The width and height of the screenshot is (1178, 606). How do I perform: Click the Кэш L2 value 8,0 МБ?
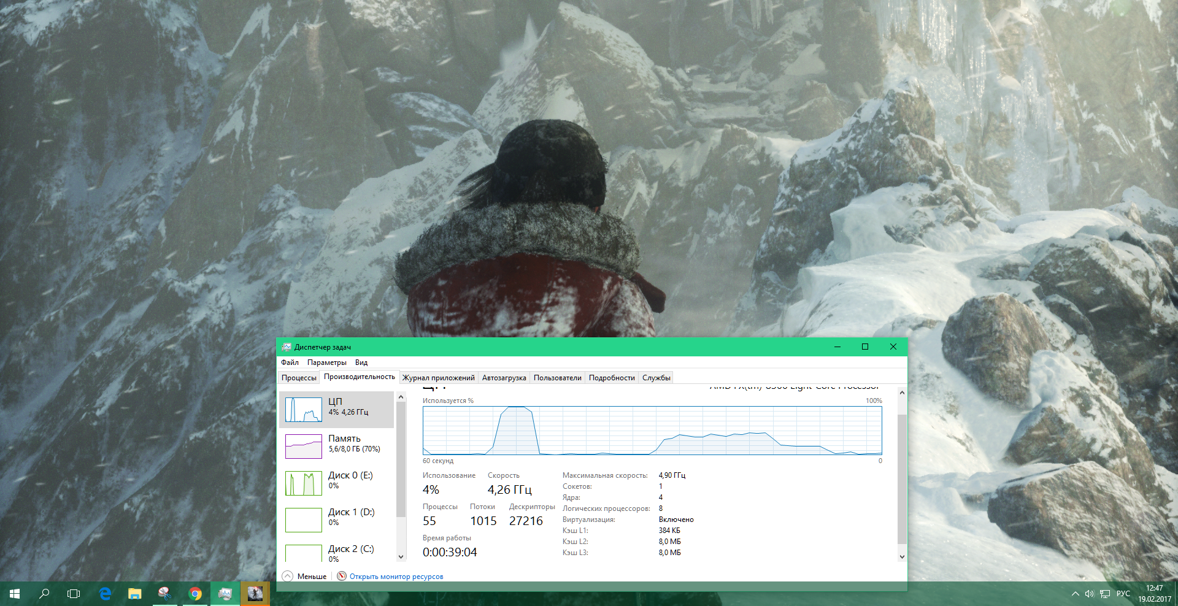click(x=670, y=542)
